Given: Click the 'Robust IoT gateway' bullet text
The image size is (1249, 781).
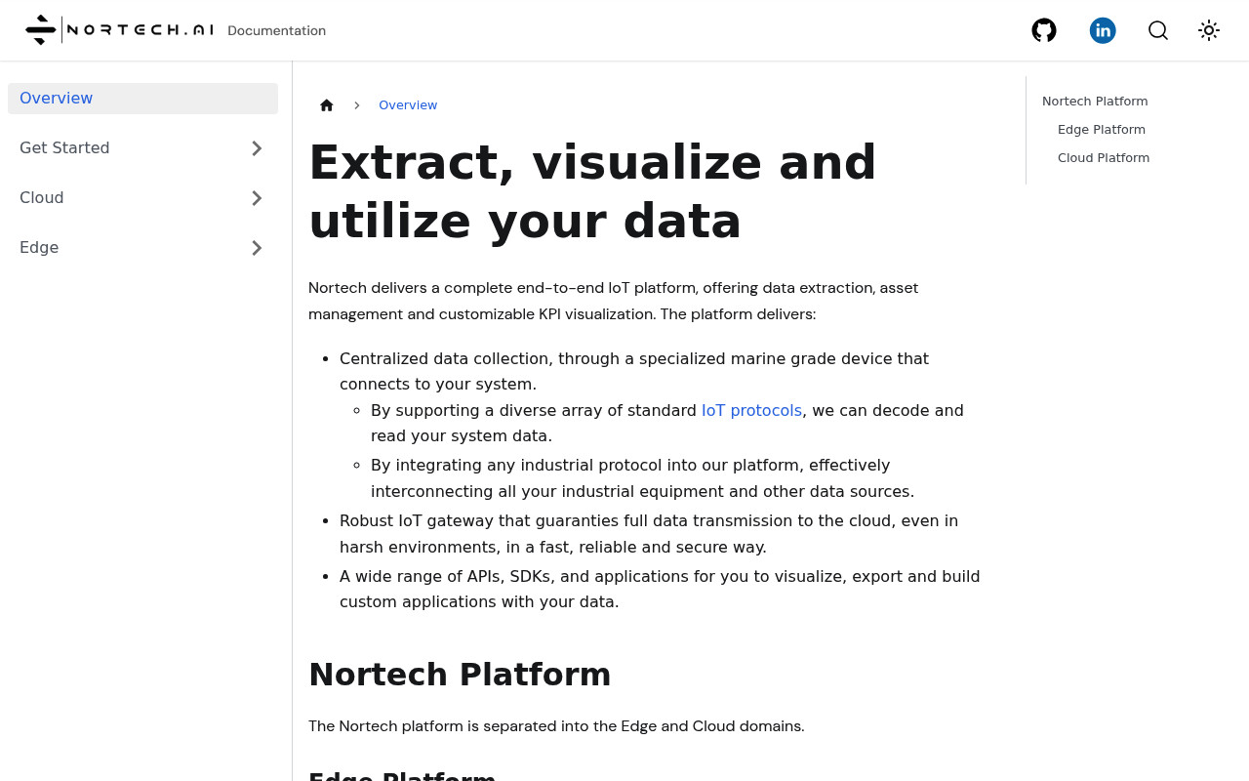Looking at the screenshot, I should [649, 534].
